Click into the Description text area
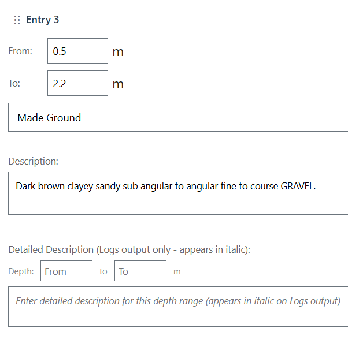348x339 pixels. tap(178, 200)
